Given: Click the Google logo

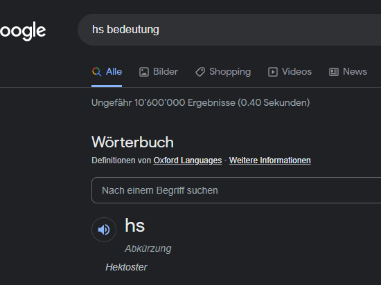Looking at the screenshot, I should [23, 30].
